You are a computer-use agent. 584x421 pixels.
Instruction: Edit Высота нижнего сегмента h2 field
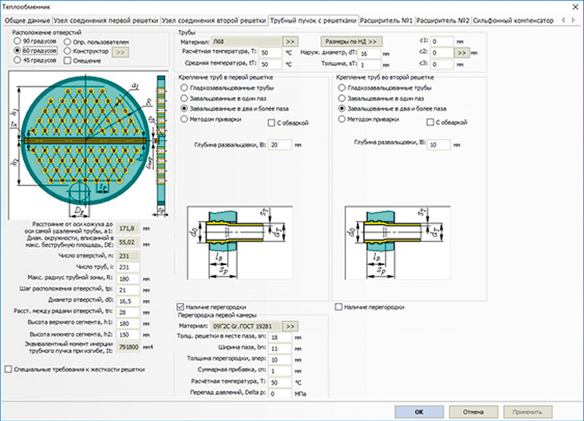point(128,335)
